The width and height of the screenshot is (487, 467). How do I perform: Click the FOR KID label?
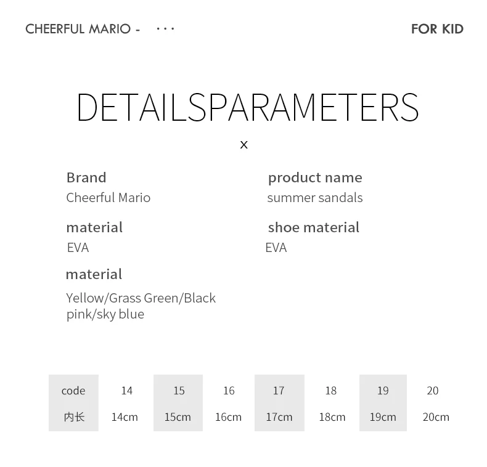pyautogui.click(x=437, y=29)
